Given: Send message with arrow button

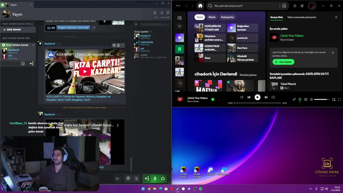Looking at the screenshot, I should point(118,179).
